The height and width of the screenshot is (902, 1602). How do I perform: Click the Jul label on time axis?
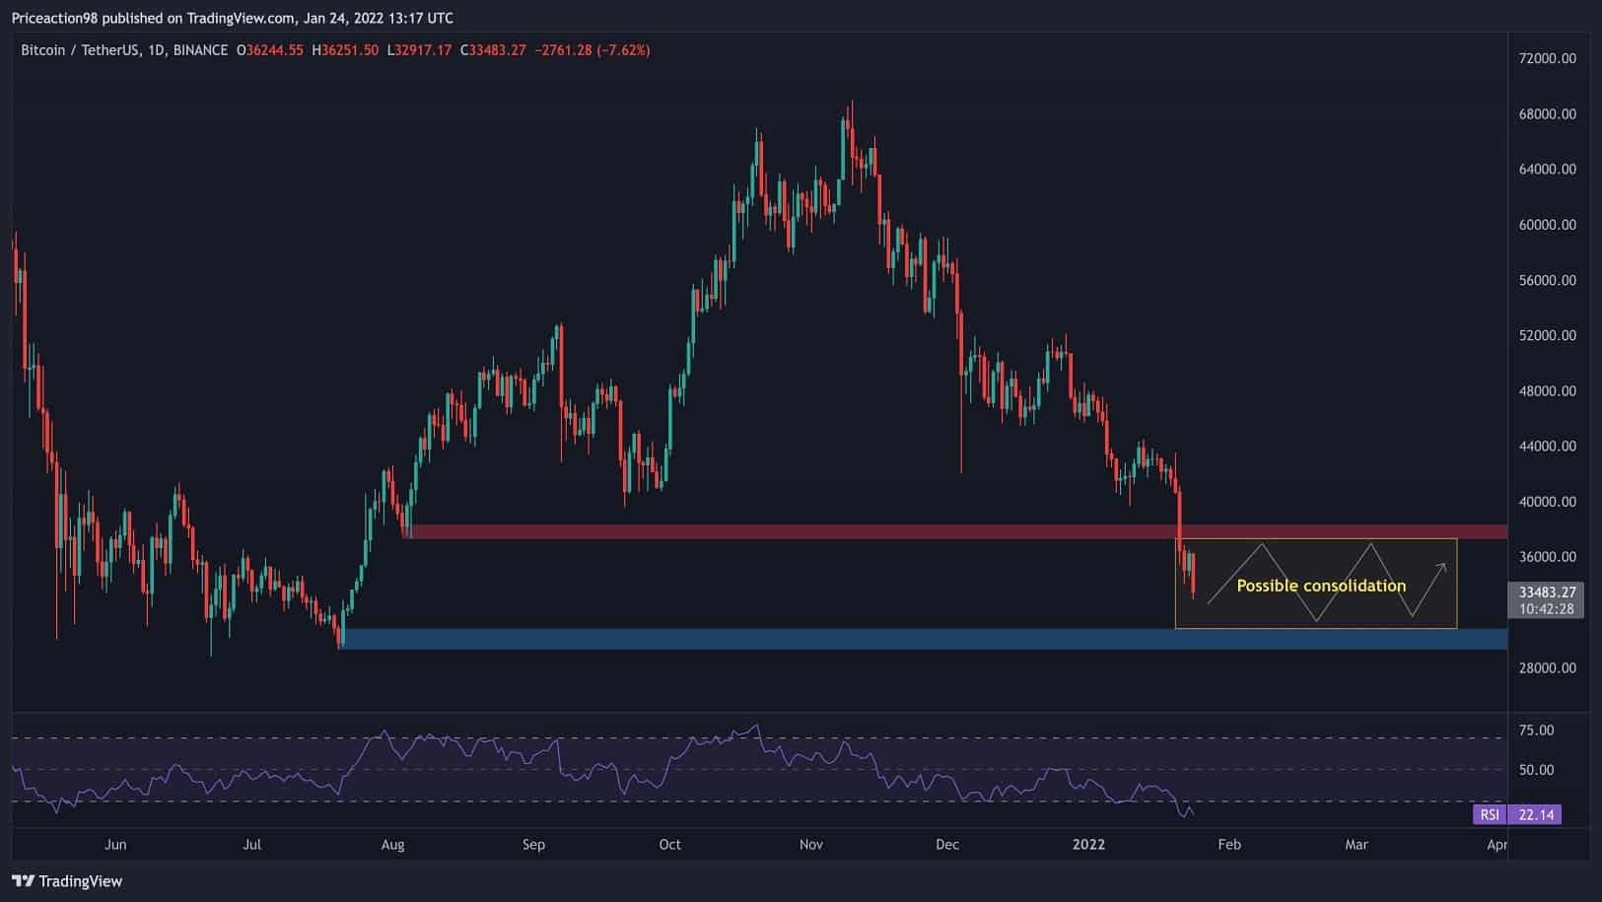(x=251, y=844)
